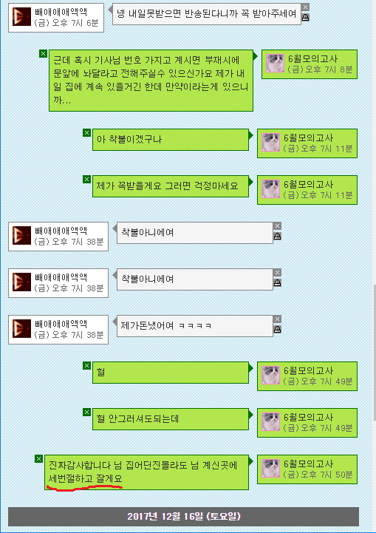Image resolution: width=376 pixels, height=533 pixels.
Task: Click green X beside the single '헐' message
Action: [86, 365]
